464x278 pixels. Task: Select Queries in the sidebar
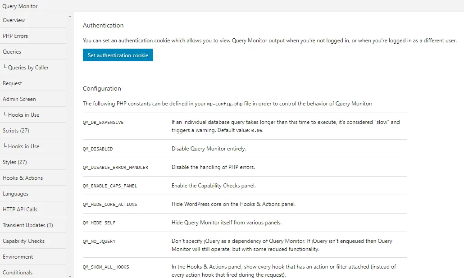click(x=33, y=51)
